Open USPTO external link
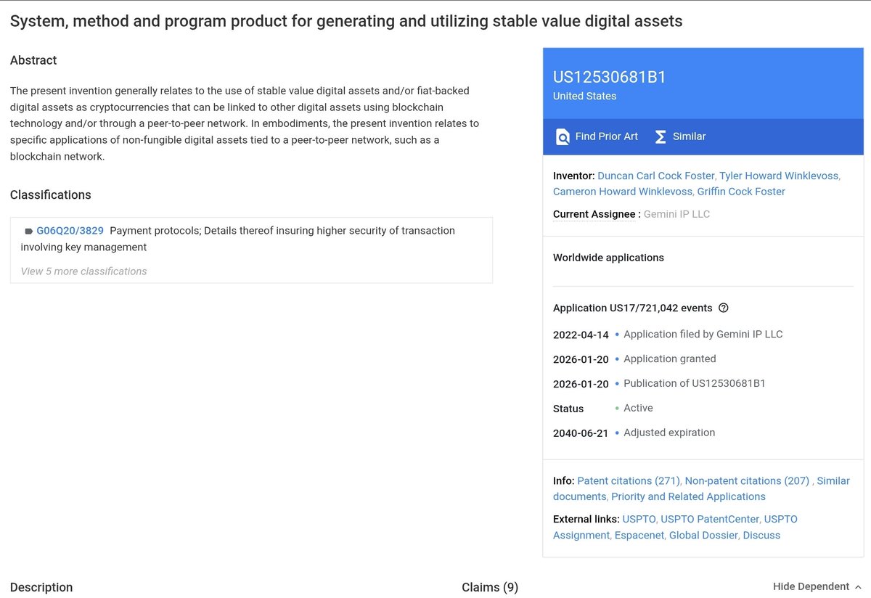871x598 pixels. (639, 519)
